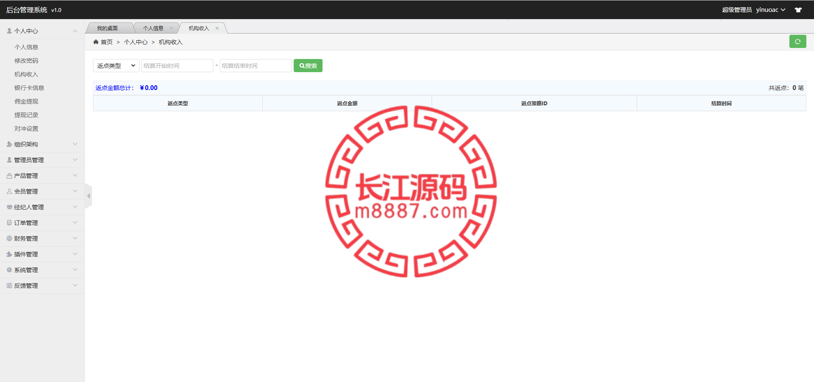
Task: Expand the 管理员管理 menu chevron
Action: [75, 160]
